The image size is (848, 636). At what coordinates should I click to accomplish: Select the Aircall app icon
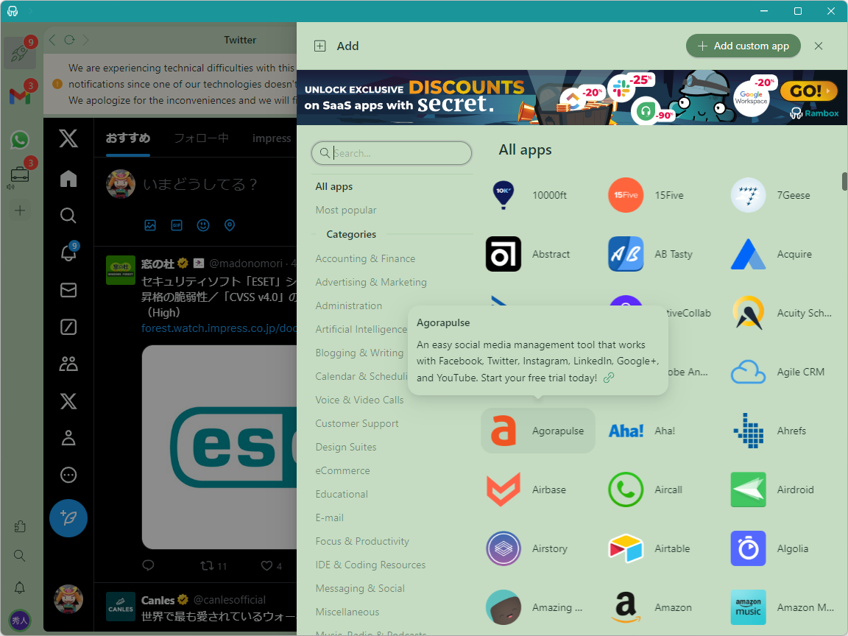(x=626, y=490)
